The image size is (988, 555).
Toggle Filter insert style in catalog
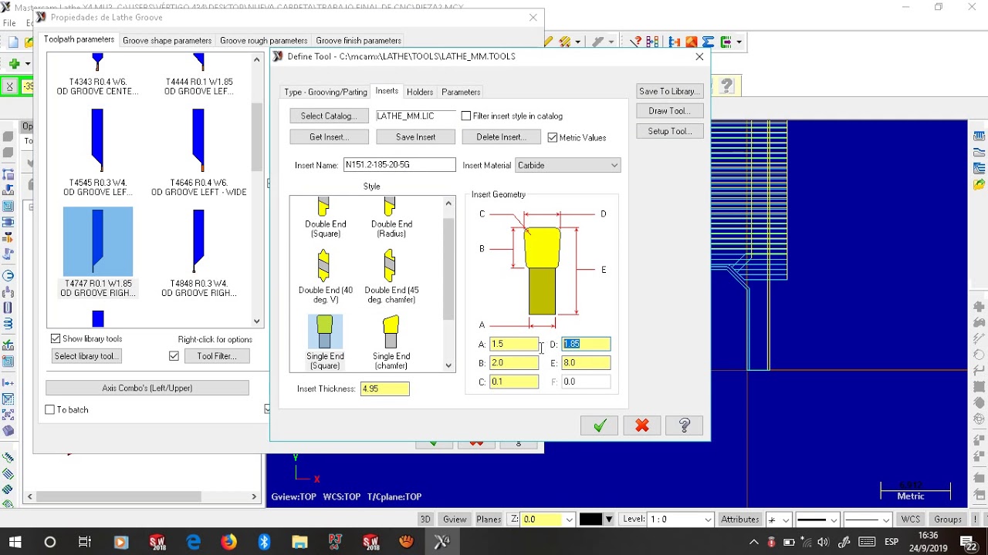pos(466,116)
